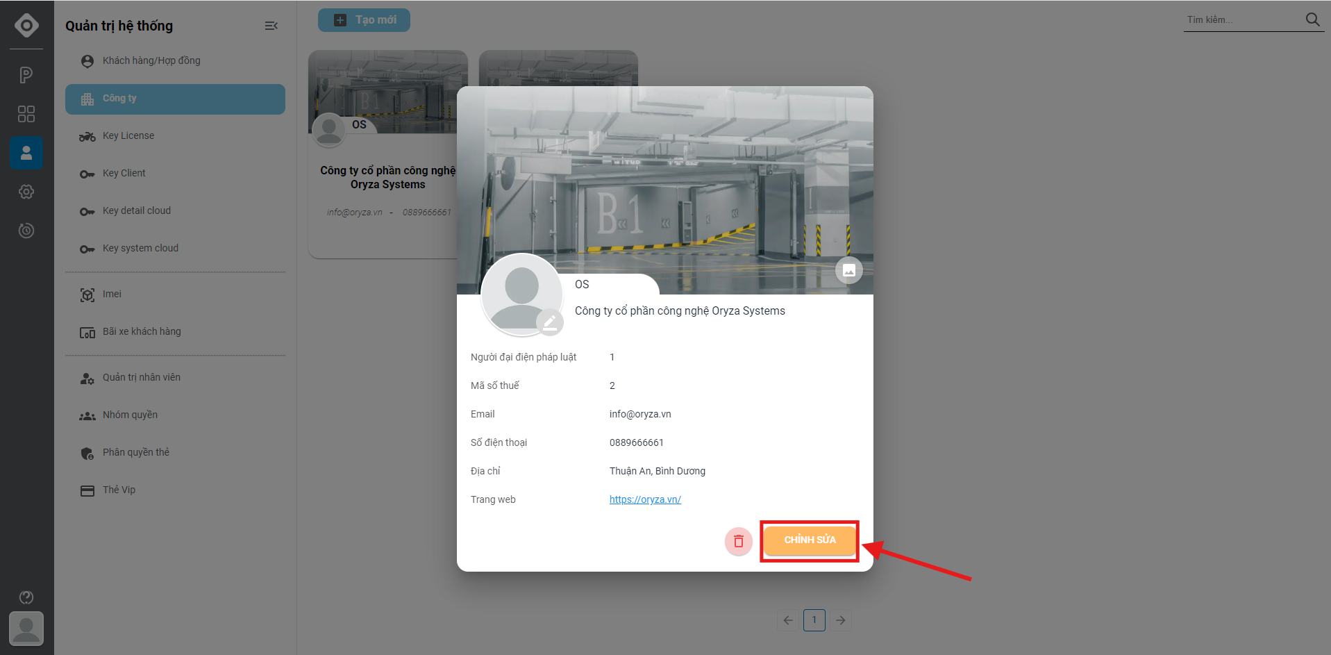Open Khách hàng/Hợp đồng menu item

175,60
